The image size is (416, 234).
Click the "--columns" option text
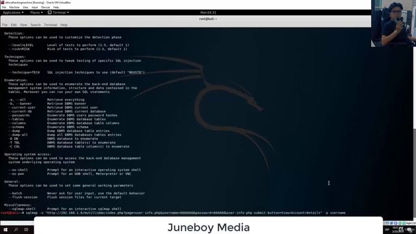point(17,123)
